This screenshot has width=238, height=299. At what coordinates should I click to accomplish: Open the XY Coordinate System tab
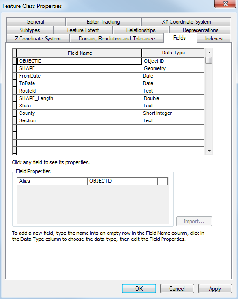tap(186, 22)
